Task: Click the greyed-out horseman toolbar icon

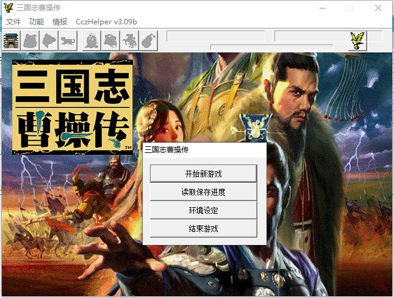Action: point(129,41)
